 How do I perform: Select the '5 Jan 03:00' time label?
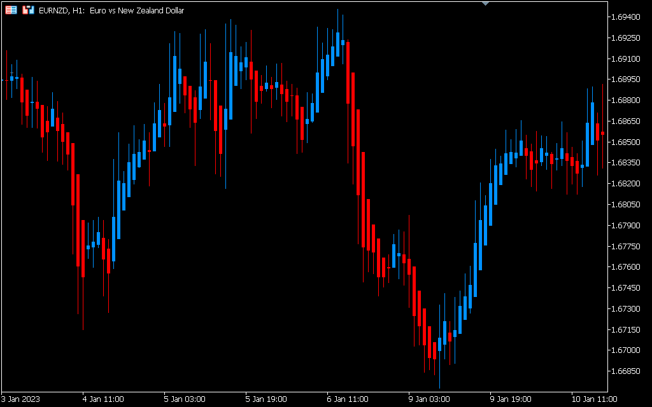(185, 399)
